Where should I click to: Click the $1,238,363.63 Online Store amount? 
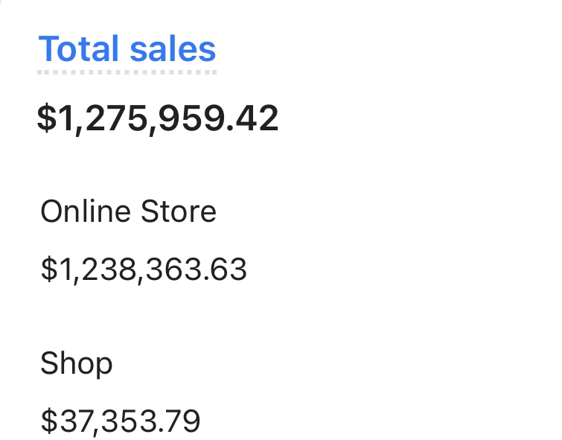click(144, 270)
